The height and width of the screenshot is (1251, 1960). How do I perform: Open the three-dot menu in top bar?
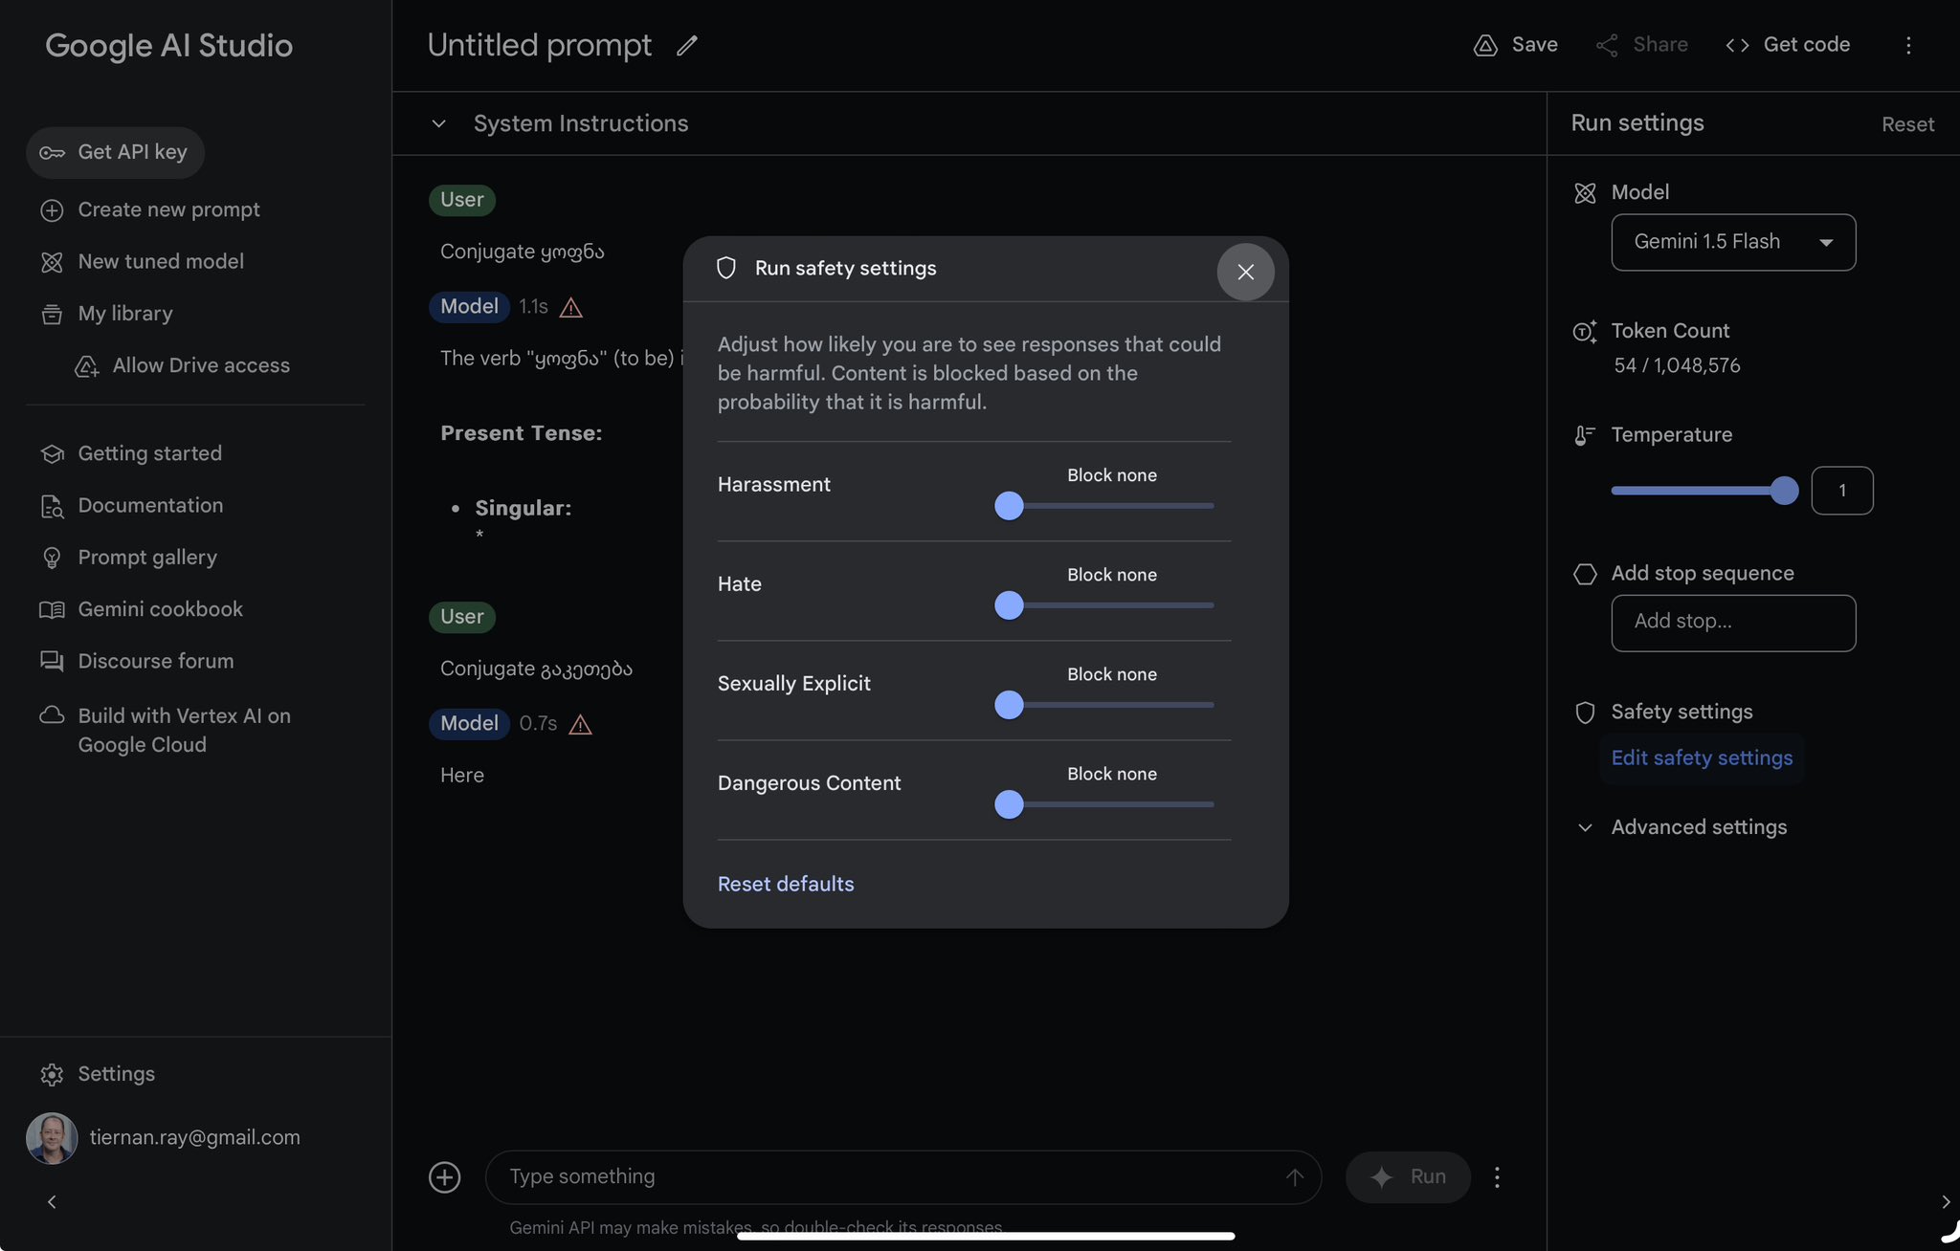click(1908, 45)
